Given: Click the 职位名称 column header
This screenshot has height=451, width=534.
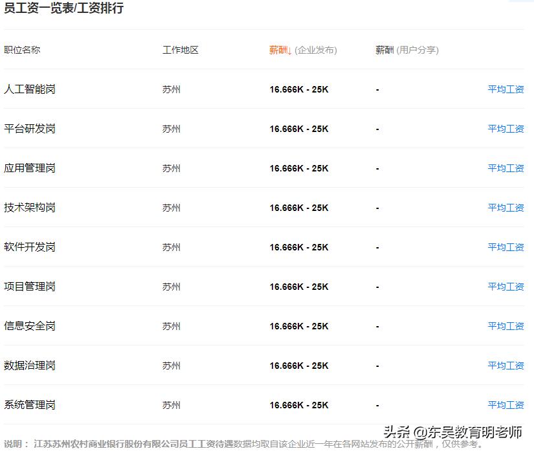Looking at the screenshot, I should click(x=21, y=50).
